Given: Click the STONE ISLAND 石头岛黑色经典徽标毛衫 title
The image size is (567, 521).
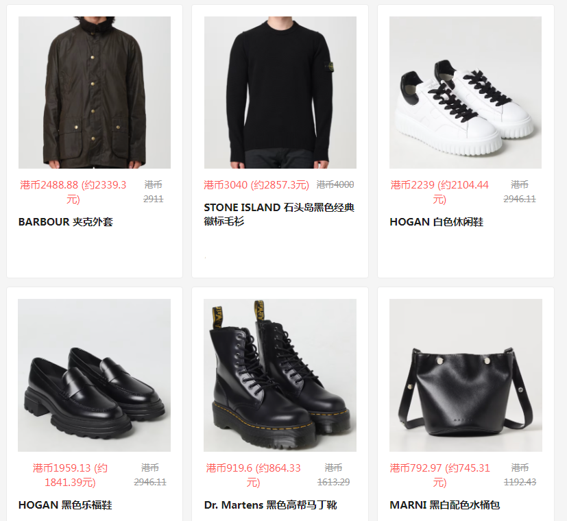Looking at the screenshot, I should coord(279,214).
